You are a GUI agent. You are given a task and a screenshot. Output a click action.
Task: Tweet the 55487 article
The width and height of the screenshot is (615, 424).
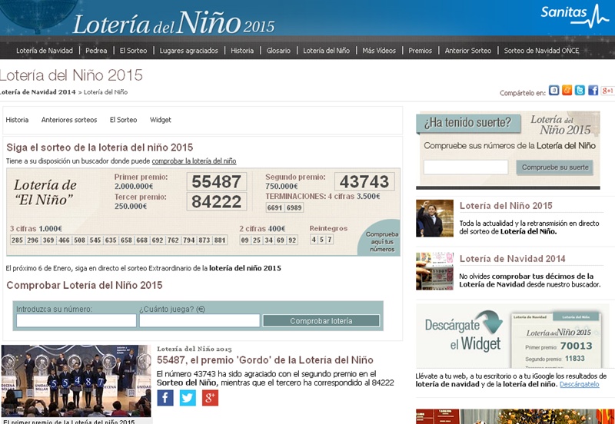click(x=188, y=398)
